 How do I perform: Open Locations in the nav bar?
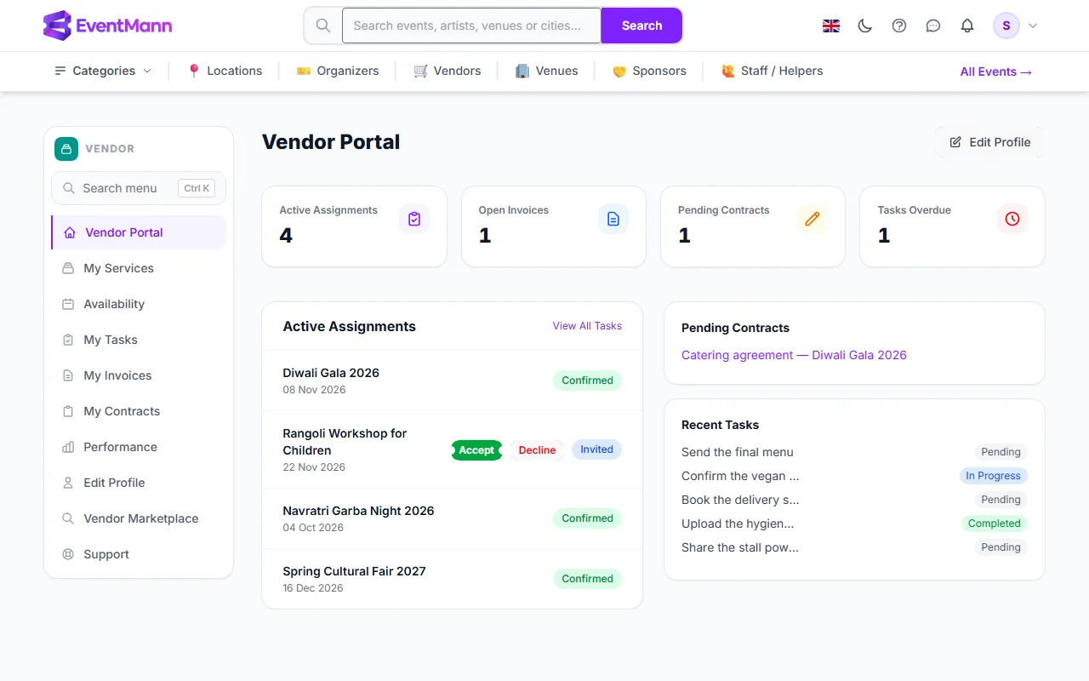225,71
